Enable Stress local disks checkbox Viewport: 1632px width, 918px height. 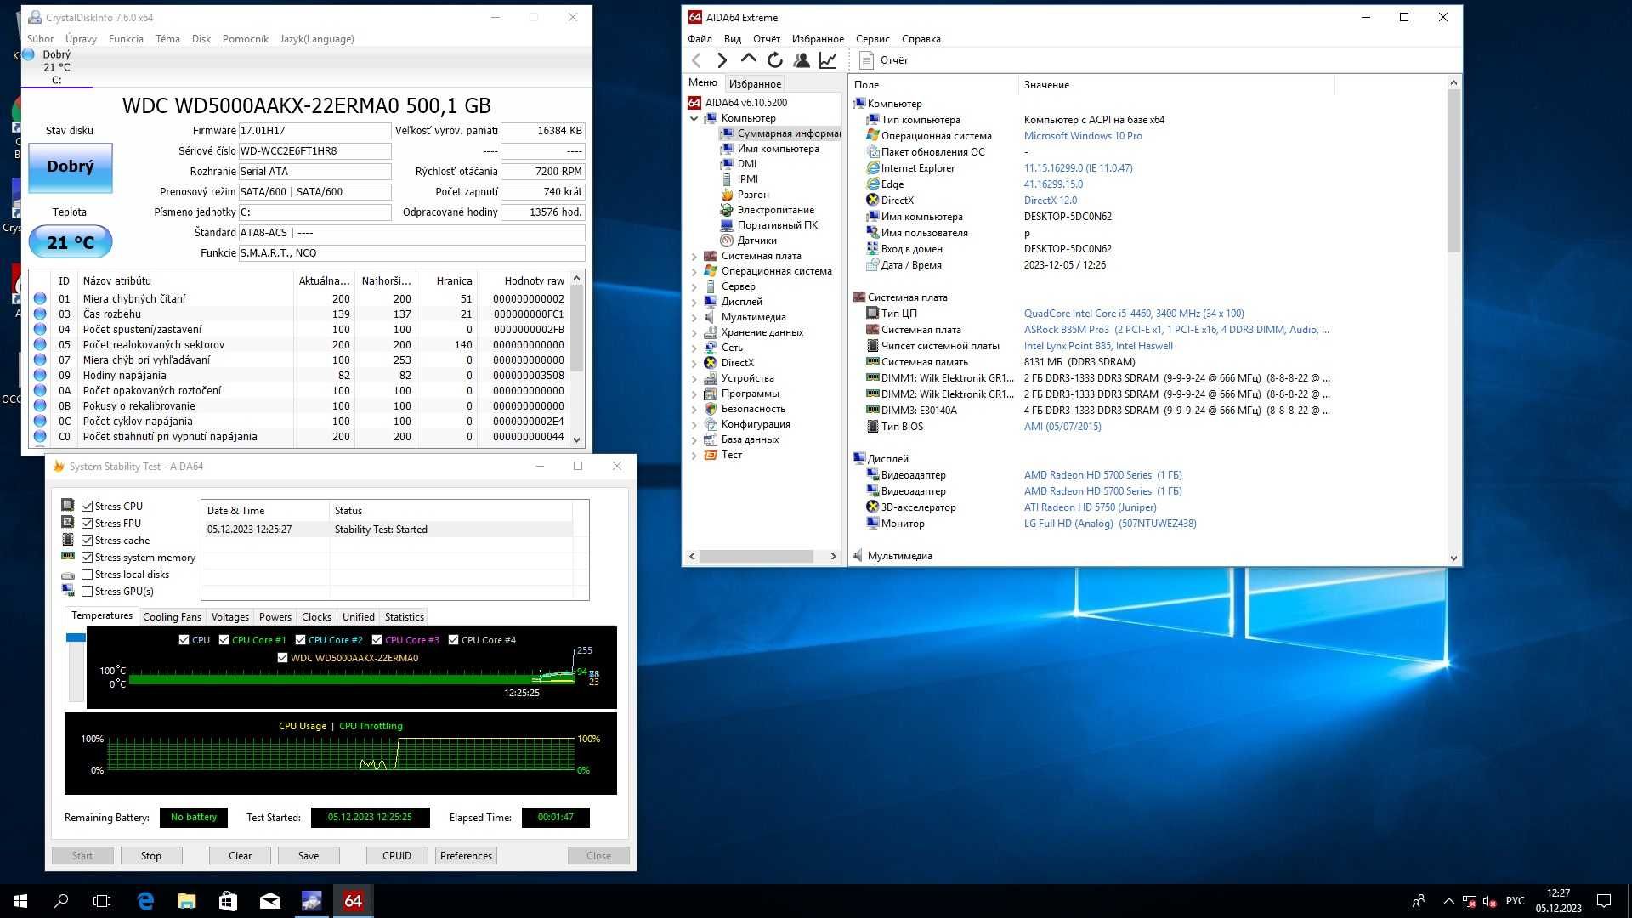tap(87, 574)
